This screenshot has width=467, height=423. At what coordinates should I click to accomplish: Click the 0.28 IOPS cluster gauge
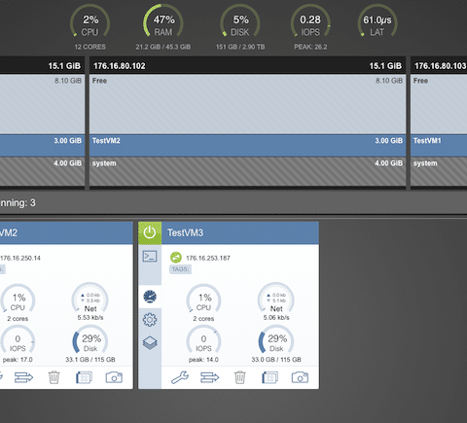coord(310,21)
